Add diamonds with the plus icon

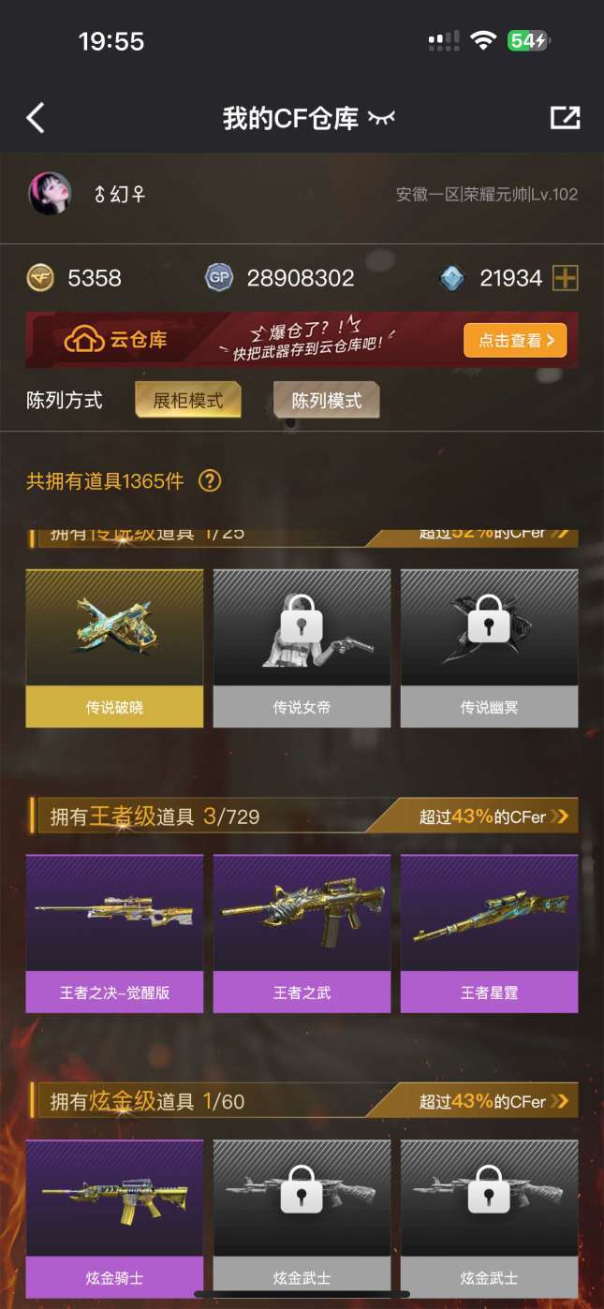(566, 277)
